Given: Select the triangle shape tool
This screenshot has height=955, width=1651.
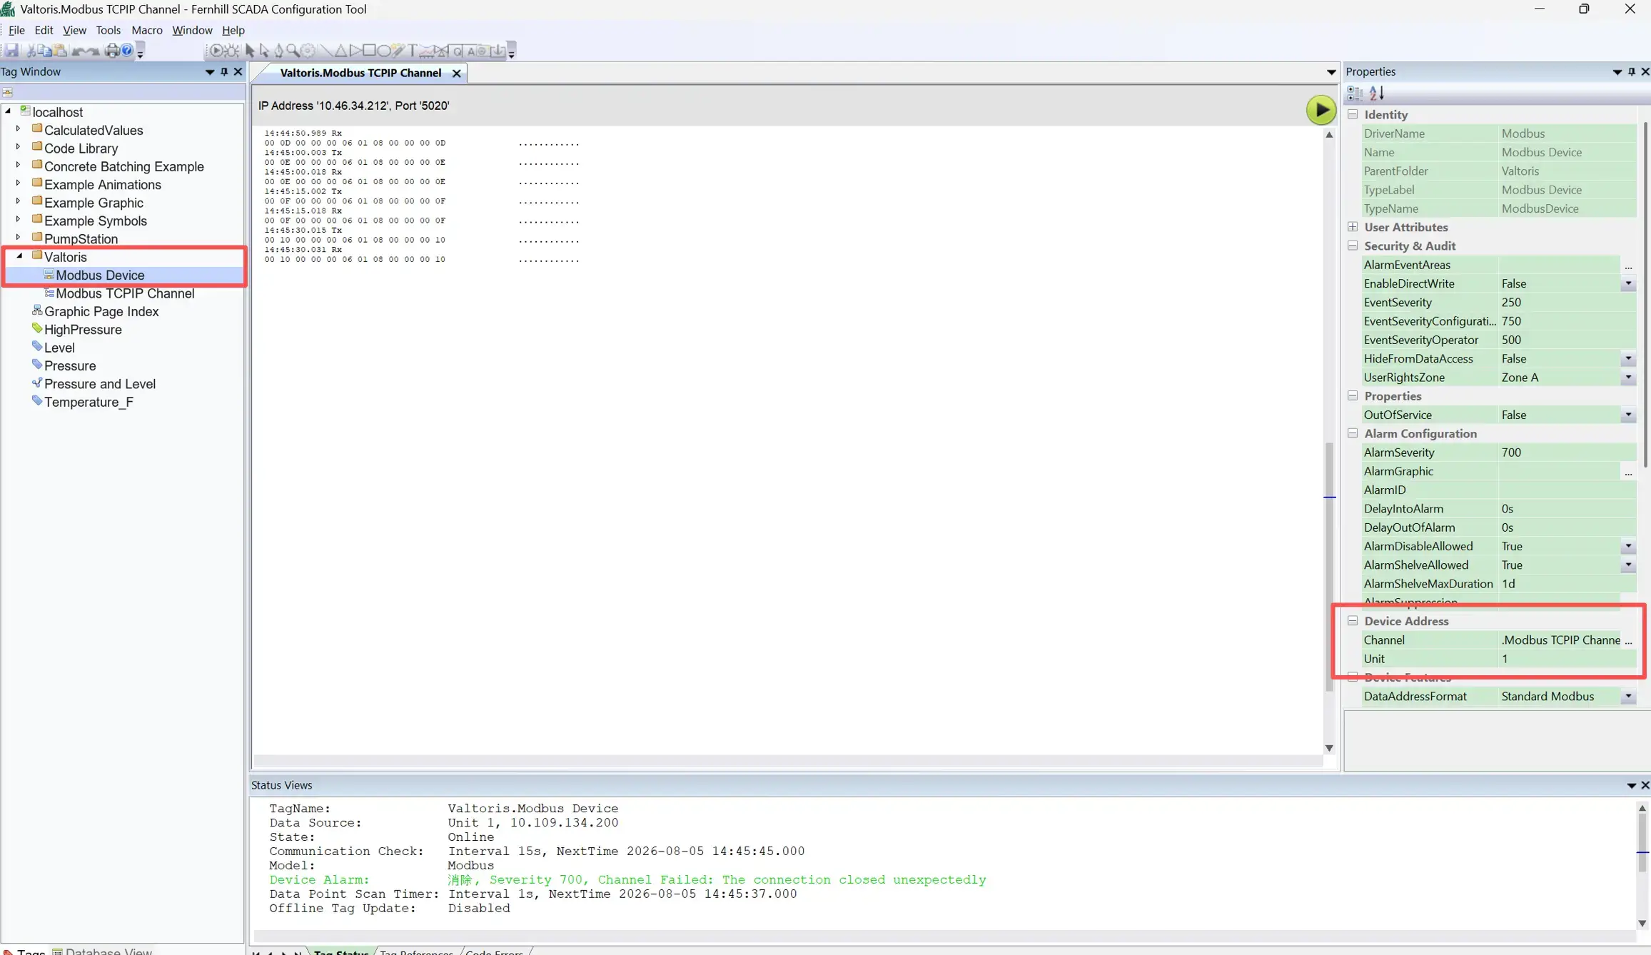Looking at the screenshot, I should pos(340,51).
